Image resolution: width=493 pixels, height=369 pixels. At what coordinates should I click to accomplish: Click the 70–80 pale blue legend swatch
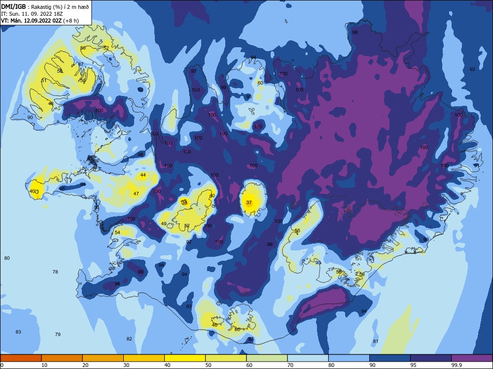308,358
